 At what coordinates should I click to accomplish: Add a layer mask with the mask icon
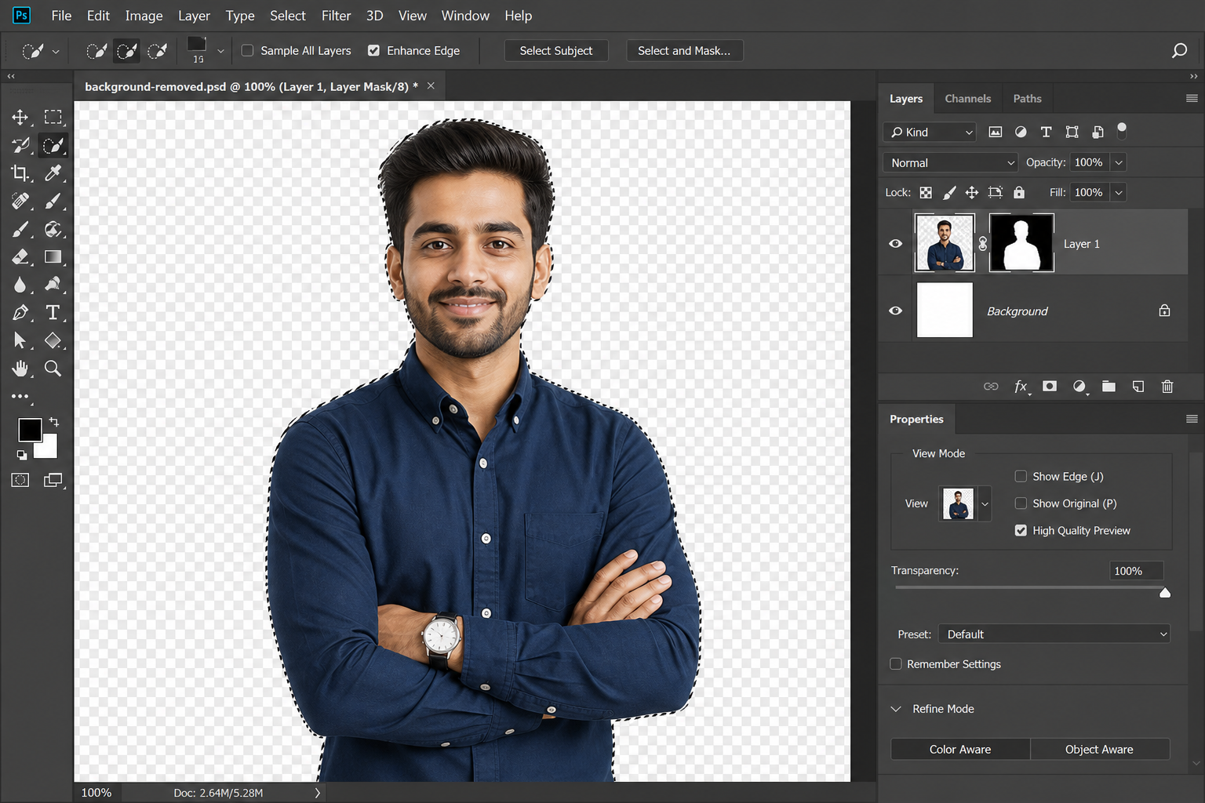[1050, 387]
